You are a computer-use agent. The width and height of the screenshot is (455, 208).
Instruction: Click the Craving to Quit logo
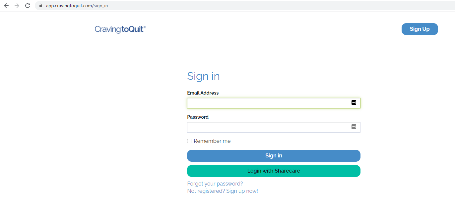(x=120, y=29)
